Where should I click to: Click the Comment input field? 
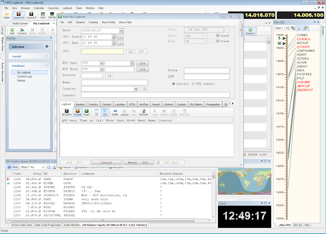pos(155,95)
